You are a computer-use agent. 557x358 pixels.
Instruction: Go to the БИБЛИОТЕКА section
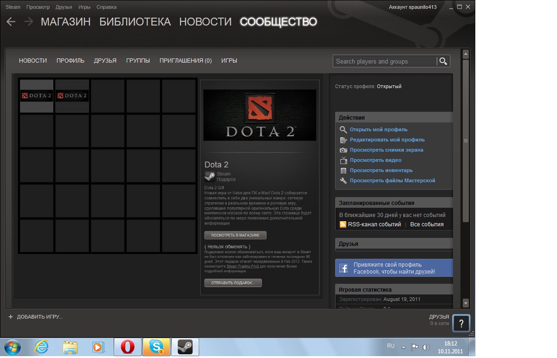pyautogui.click(x=135, y=22)
